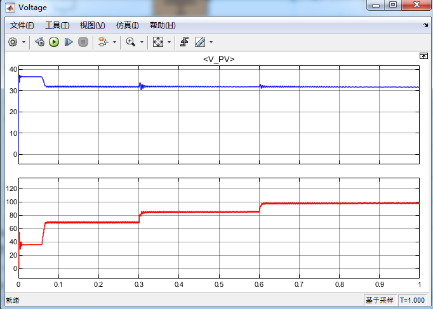Click the cursor measurements ruler icon
This screenshot has width=433, height=309.
pyautogui.click(x=200, y=42)
